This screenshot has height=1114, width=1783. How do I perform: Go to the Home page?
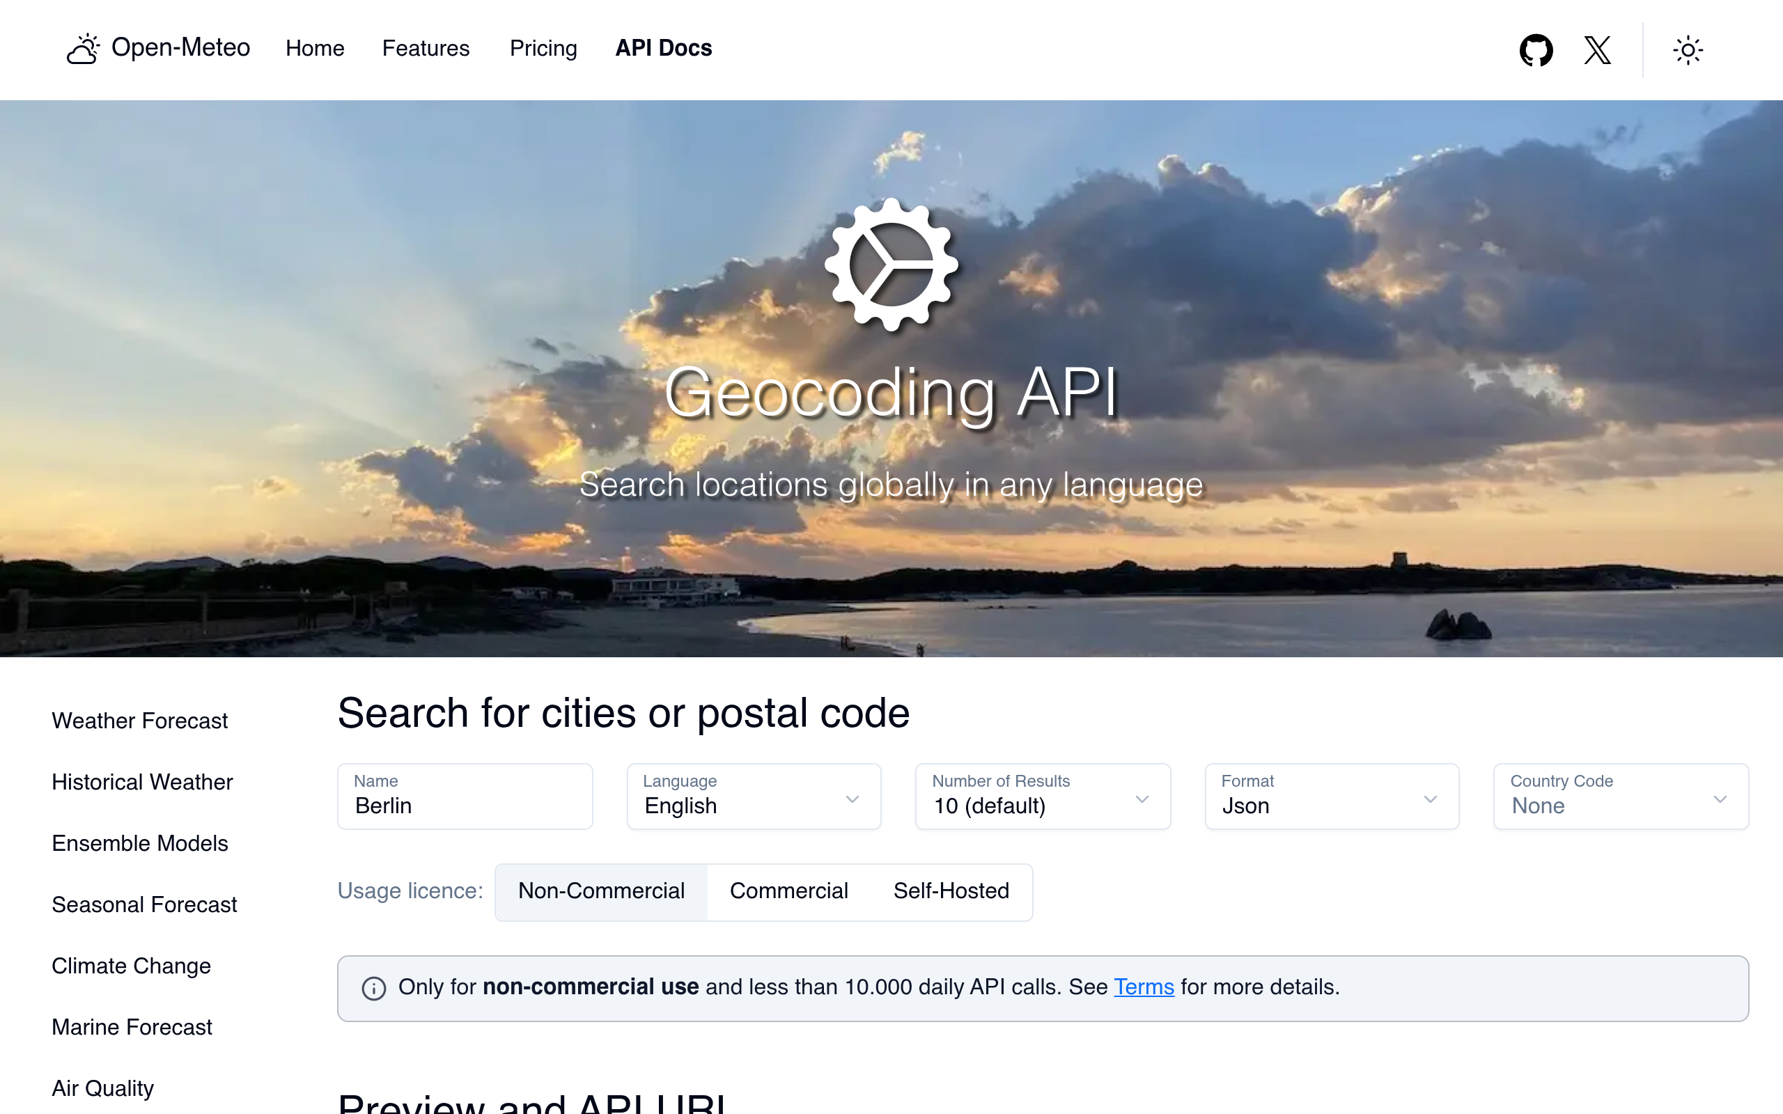(x=315, y=49)
